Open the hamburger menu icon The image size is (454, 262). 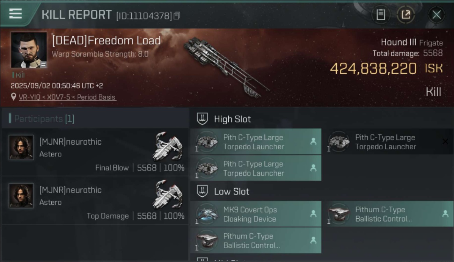(15, 14)
